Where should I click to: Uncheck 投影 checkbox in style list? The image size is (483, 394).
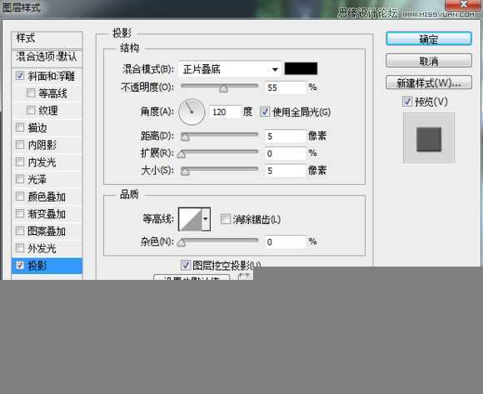(x=20, y=265)
